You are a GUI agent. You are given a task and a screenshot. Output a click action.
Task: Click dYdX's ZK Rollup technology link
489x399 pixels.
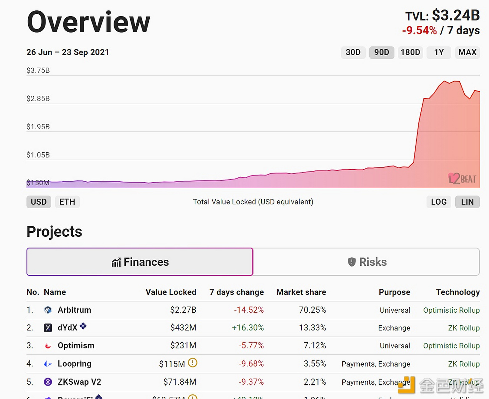[x=464, y=328]
